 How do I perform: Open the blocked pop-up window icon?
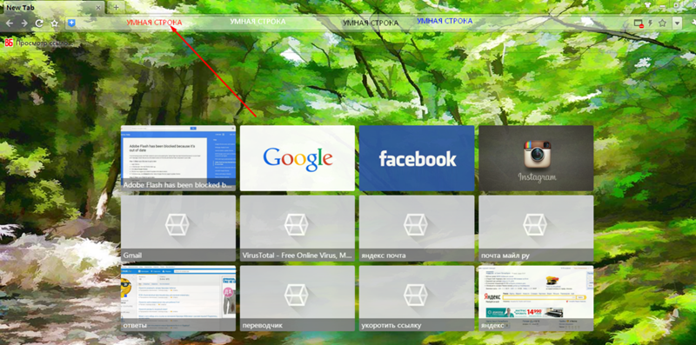click(639, 23)
